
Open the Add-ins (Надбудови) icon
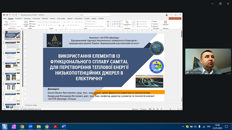pyautogui.click(x=165, y=23)
